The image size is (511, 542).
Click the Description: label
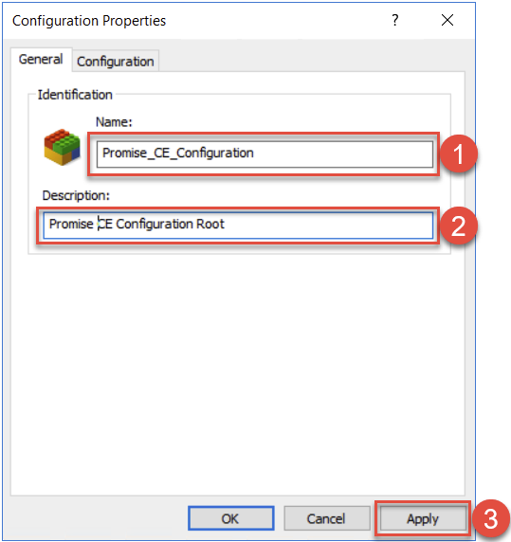(x=76, y=195)
